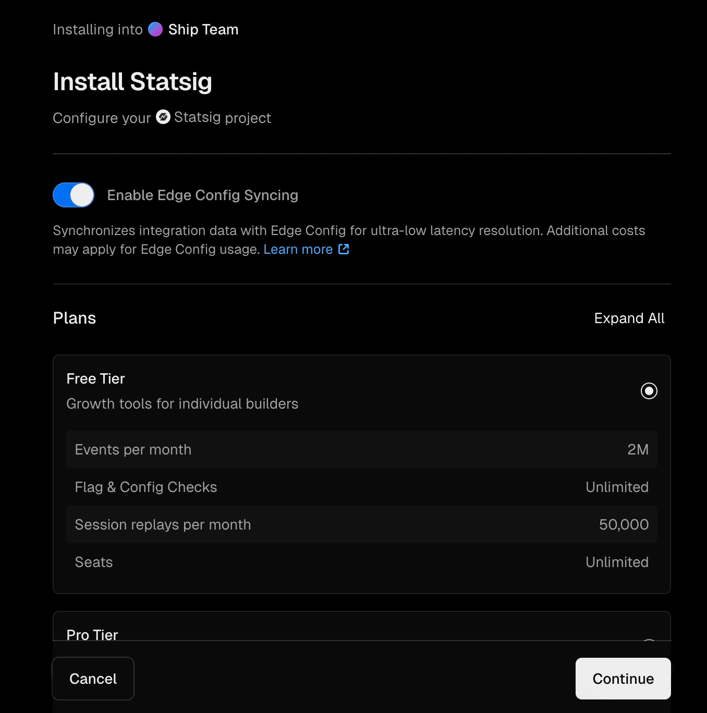Disable Edge Config Syncing

[x=73, y=195]
